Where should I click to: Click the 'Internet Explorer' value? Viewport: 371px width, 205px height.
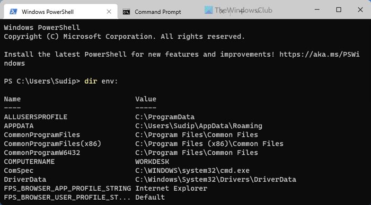click(x=171, y=189)
